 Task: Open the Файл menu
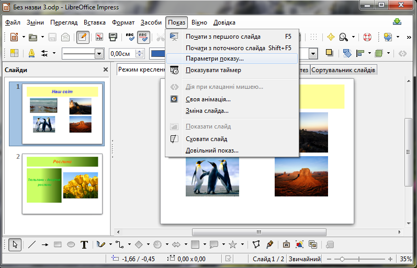tap(13, 22)
